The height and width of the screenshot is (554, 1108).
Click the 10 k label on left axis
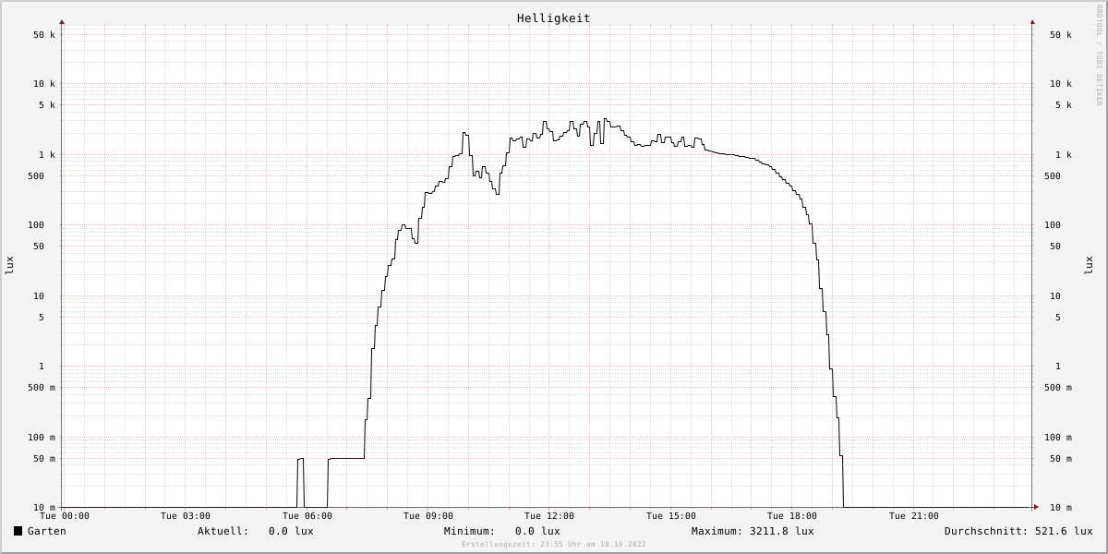click(44, 84)
